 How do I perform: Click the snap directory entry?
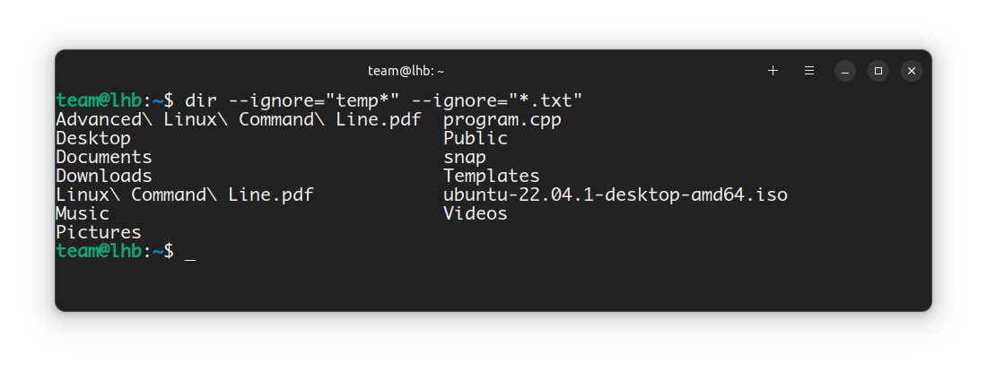tap(464, 157)
